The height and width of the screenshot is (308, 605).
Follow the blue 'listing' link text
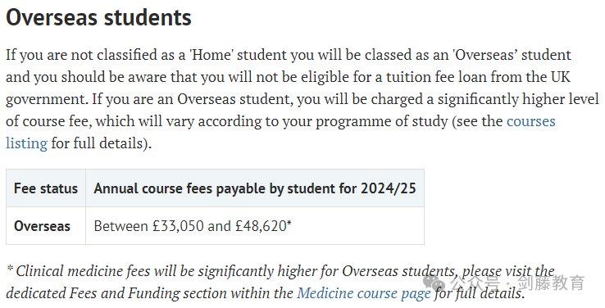pyautogui.click(x=26, y=143)
